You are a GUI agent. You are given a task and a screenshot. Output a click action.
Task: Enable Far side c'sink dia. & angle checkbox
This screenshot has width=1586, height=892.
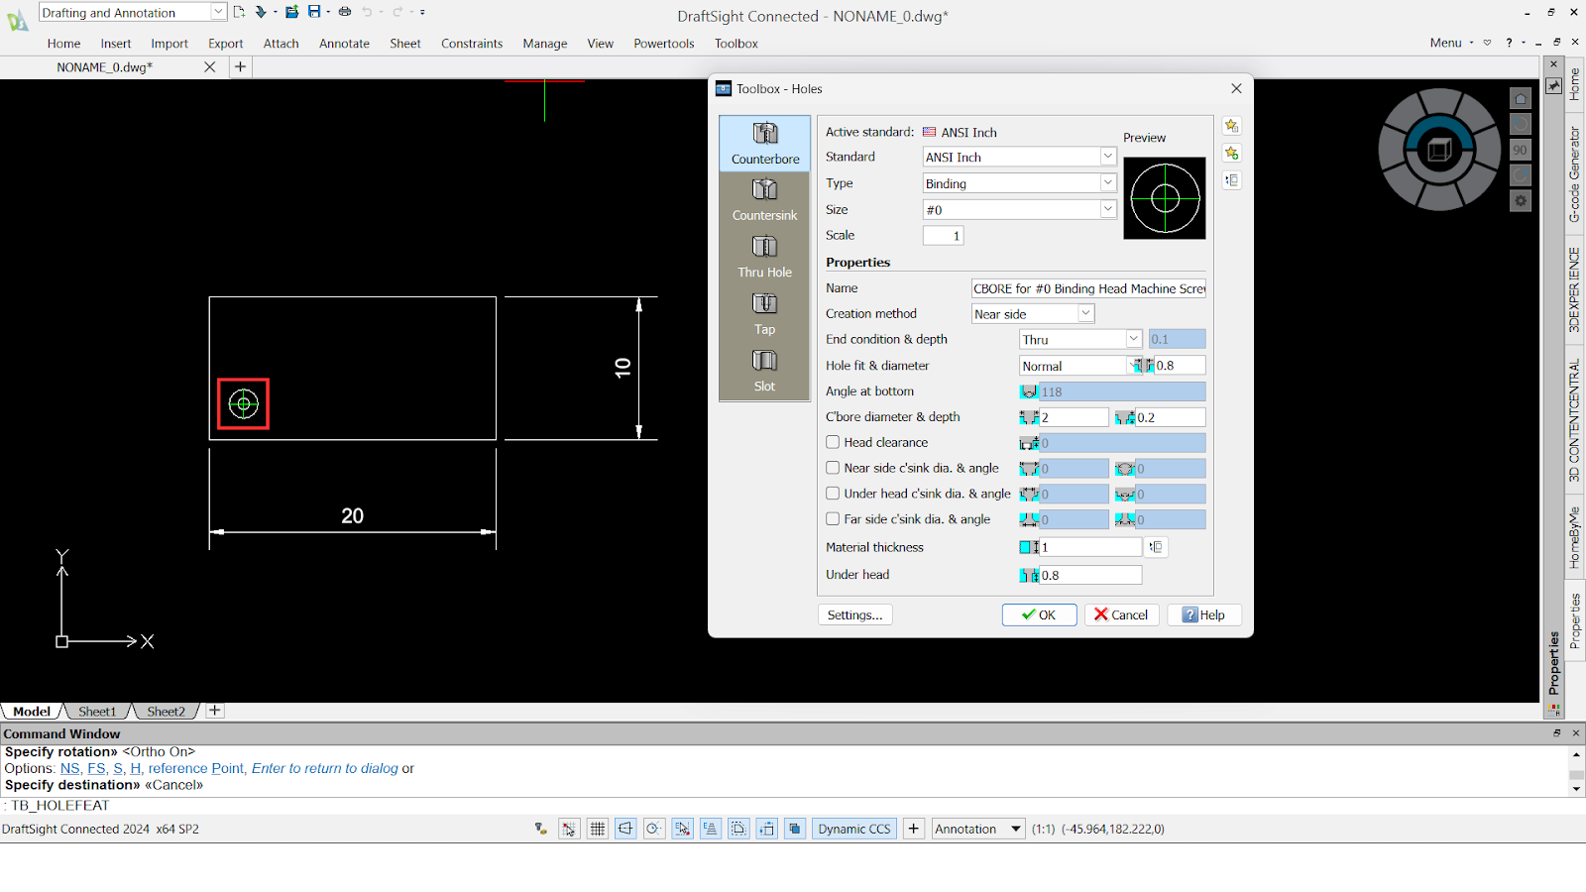tap(833, 518)
